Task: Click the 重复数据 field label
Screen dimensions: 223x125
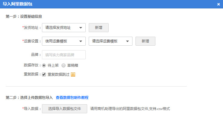Action: (32, 74)
